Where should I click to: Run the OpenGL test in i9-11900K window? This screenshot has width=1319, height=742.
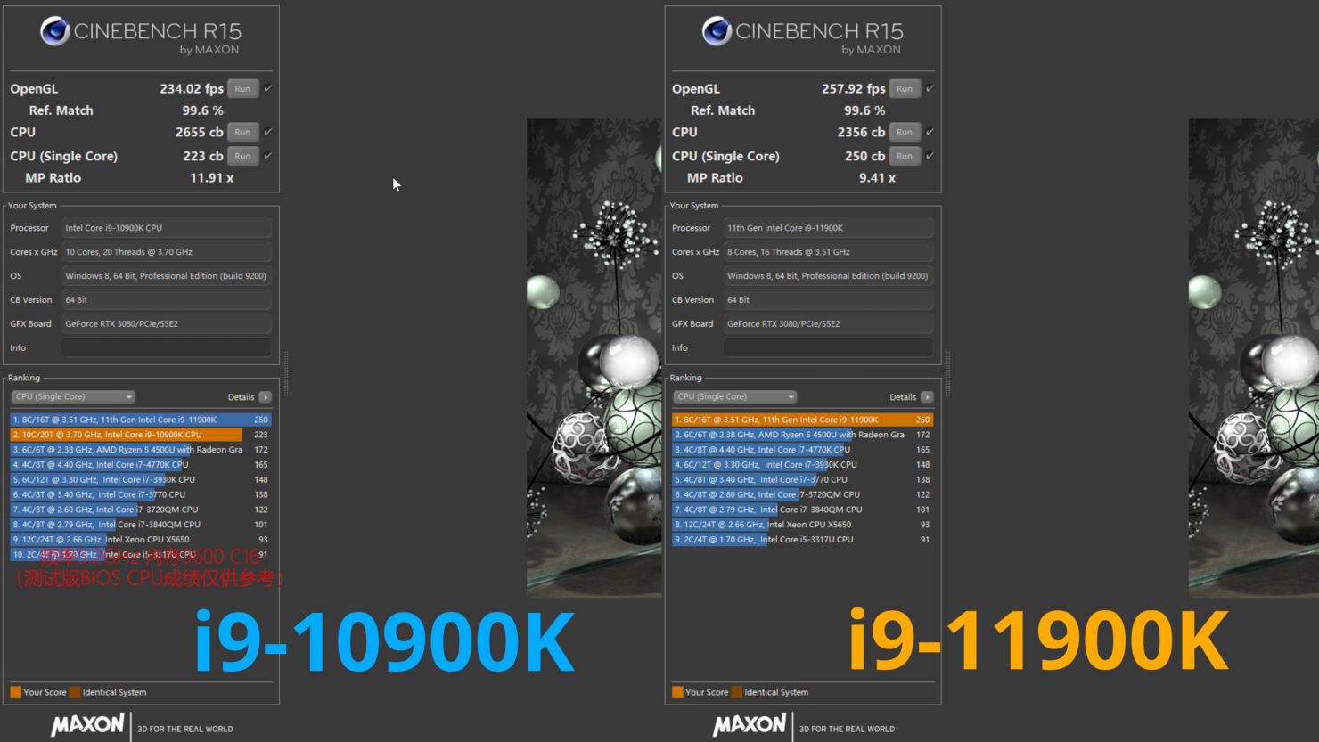905,88
